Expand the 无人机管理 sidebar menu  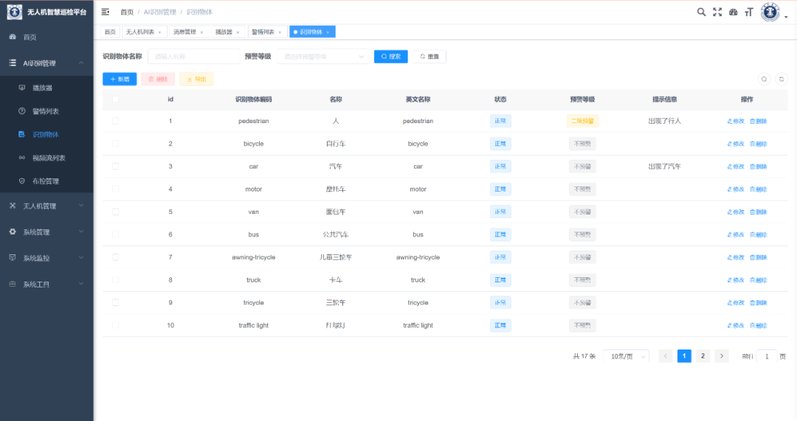[x=46, y=206]
